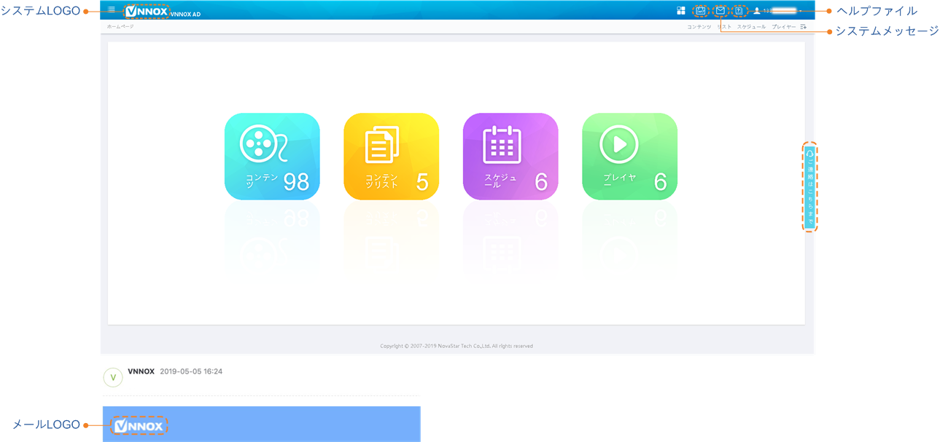Click the VNNOX system logo in header
Screen dimensions: 940x442
pos(147,12)
